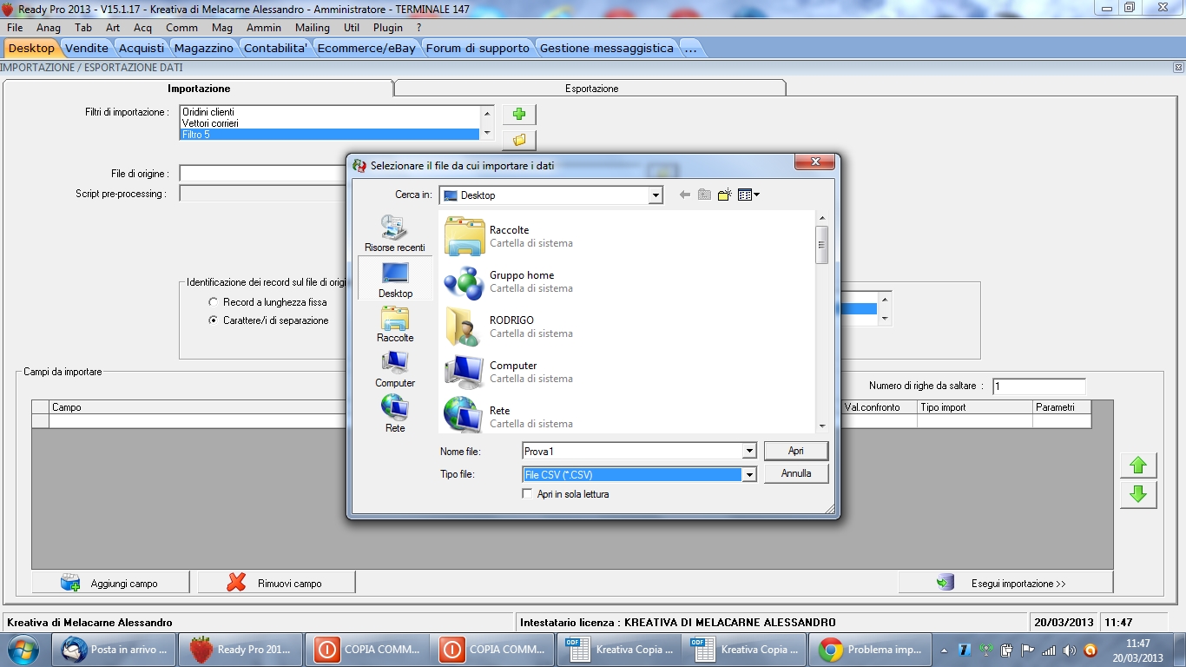Screen dimensions: 1186x667
Task: Select Gruppo home in the file list
Action: [x=508, y=281]
